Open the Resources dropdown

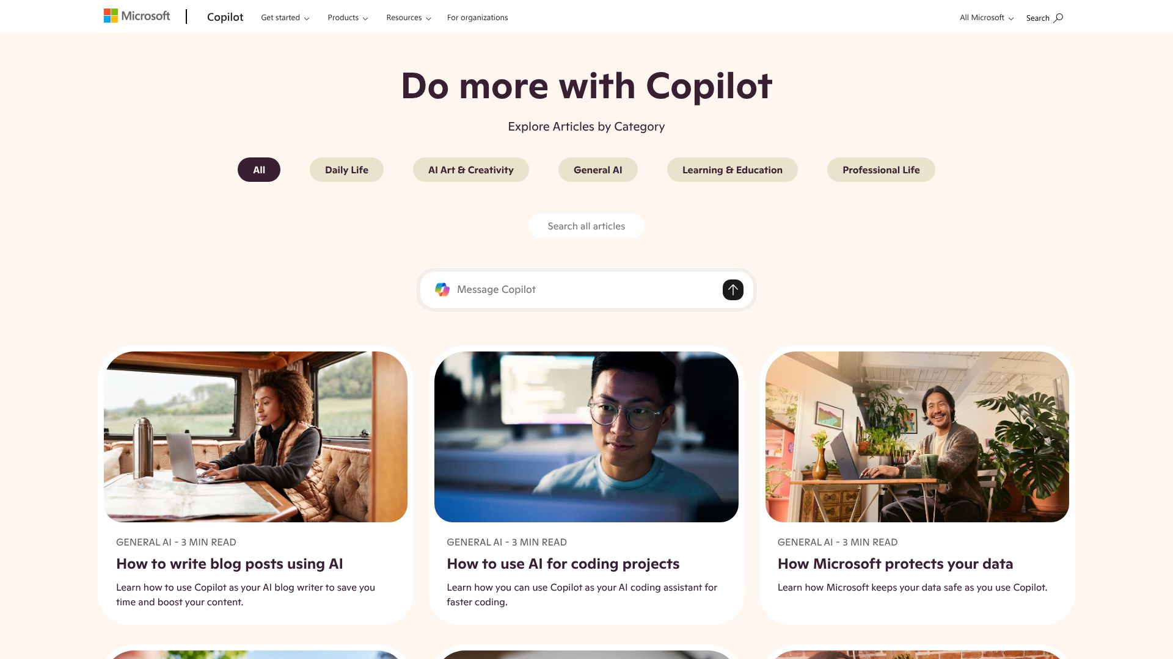[x=409, y=18]
